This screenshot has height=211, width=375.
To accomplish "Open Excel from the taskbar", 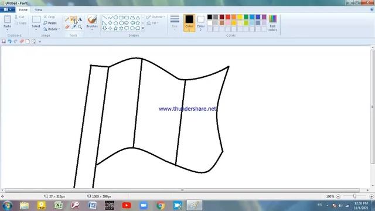I will pos(59,205).
